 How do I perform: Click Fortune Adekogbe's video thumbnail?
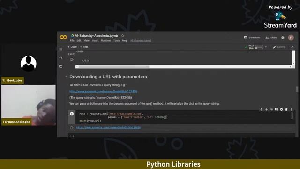[x=29, y=105]
